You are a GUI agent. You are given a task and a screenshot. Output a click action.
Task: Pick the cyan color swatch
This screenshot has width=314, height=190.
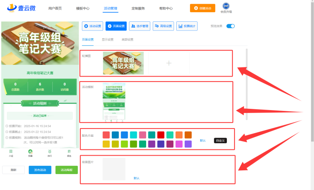click(134, 135)
